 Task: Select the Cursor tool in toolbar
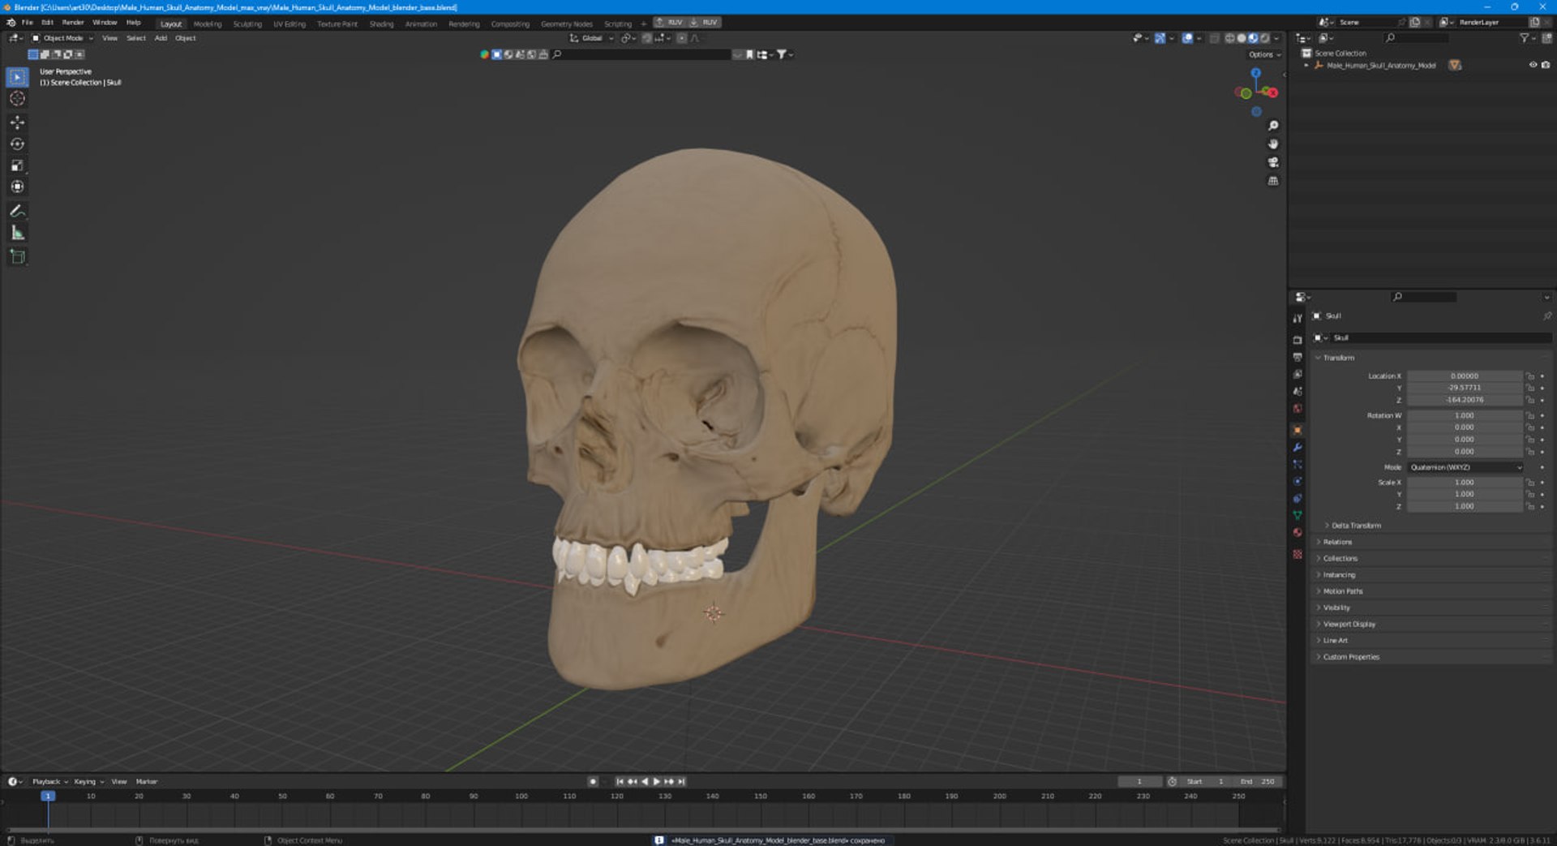(17, 99)
